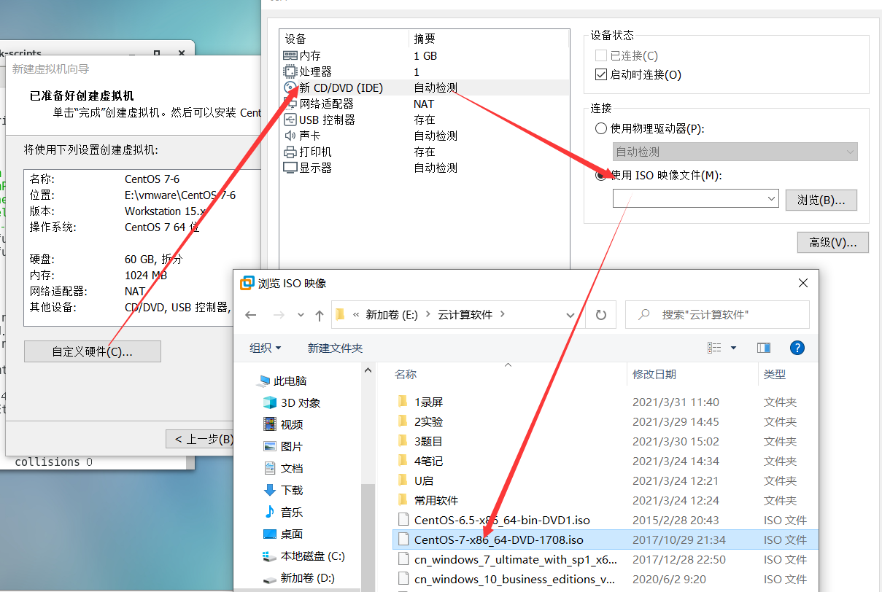The image size is (882, 592).
Task: Toggle the preview pane icon
Action: click(x=764, y=348)
